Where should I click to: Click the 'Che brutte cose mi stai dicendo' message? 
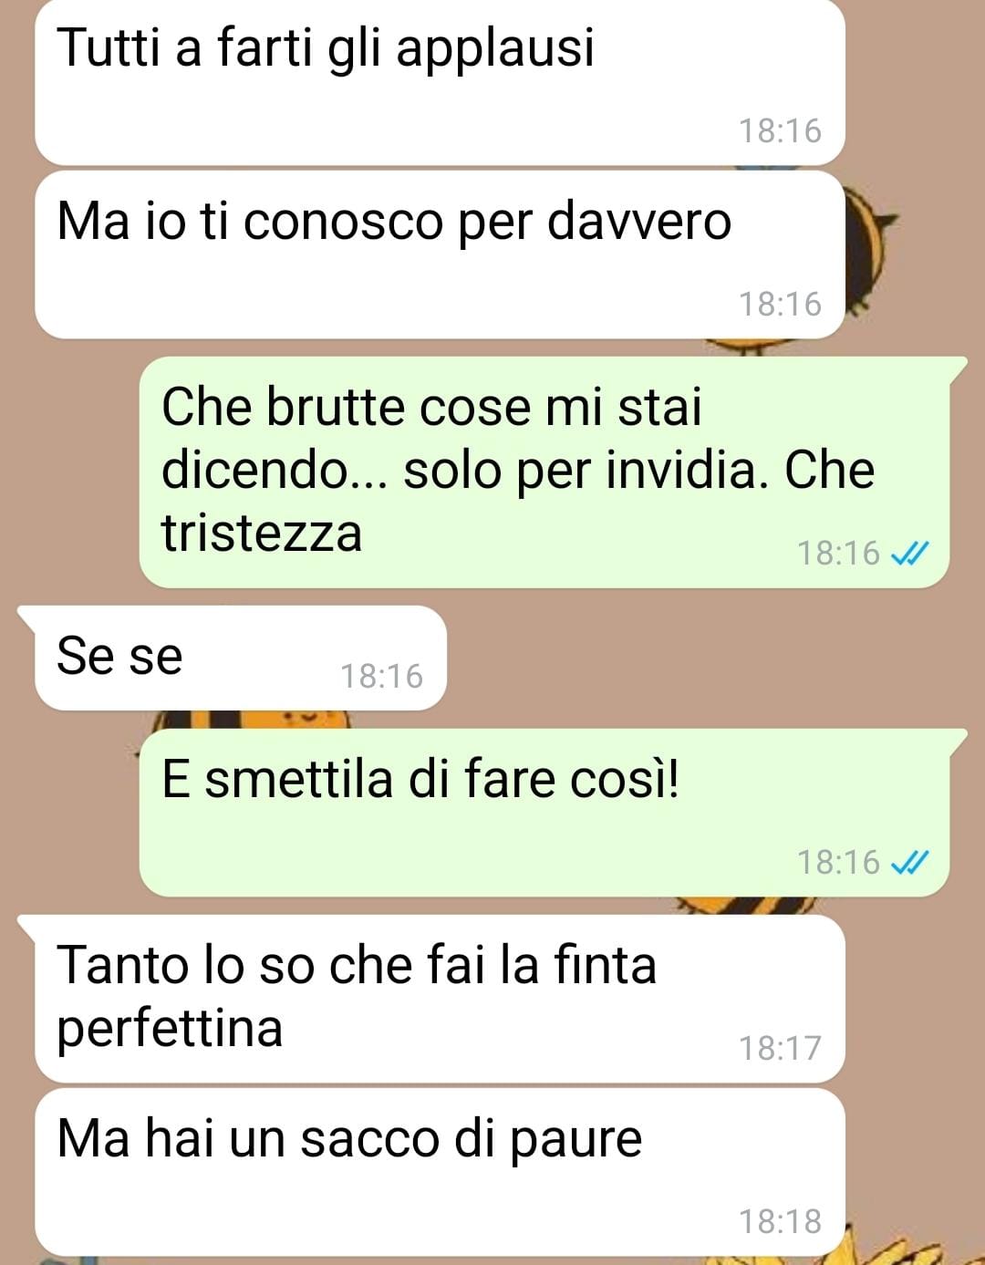point(544,472)
